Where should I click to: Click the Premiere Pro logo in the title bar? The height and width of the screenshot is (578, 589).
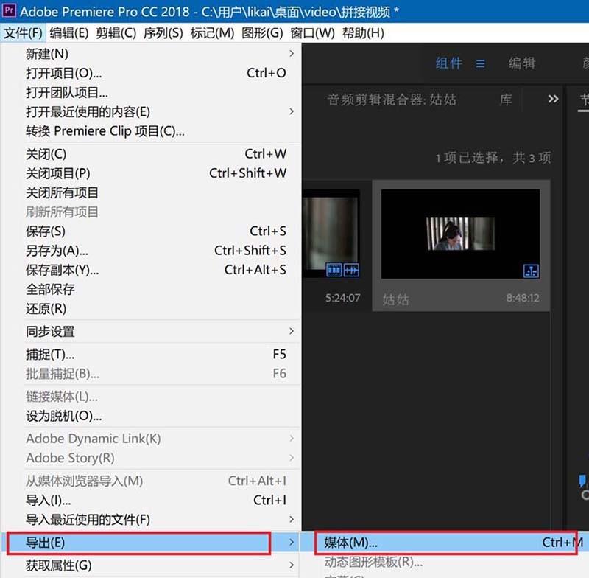[10, 10]
